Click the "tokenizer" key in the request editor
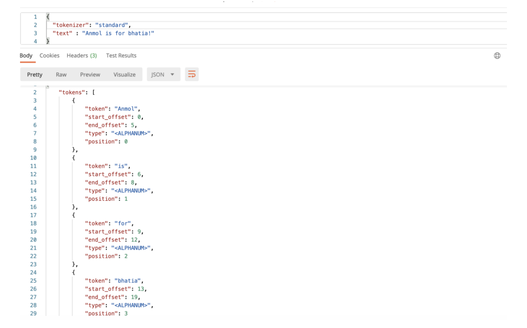527x328 pixels. [70, 25]
